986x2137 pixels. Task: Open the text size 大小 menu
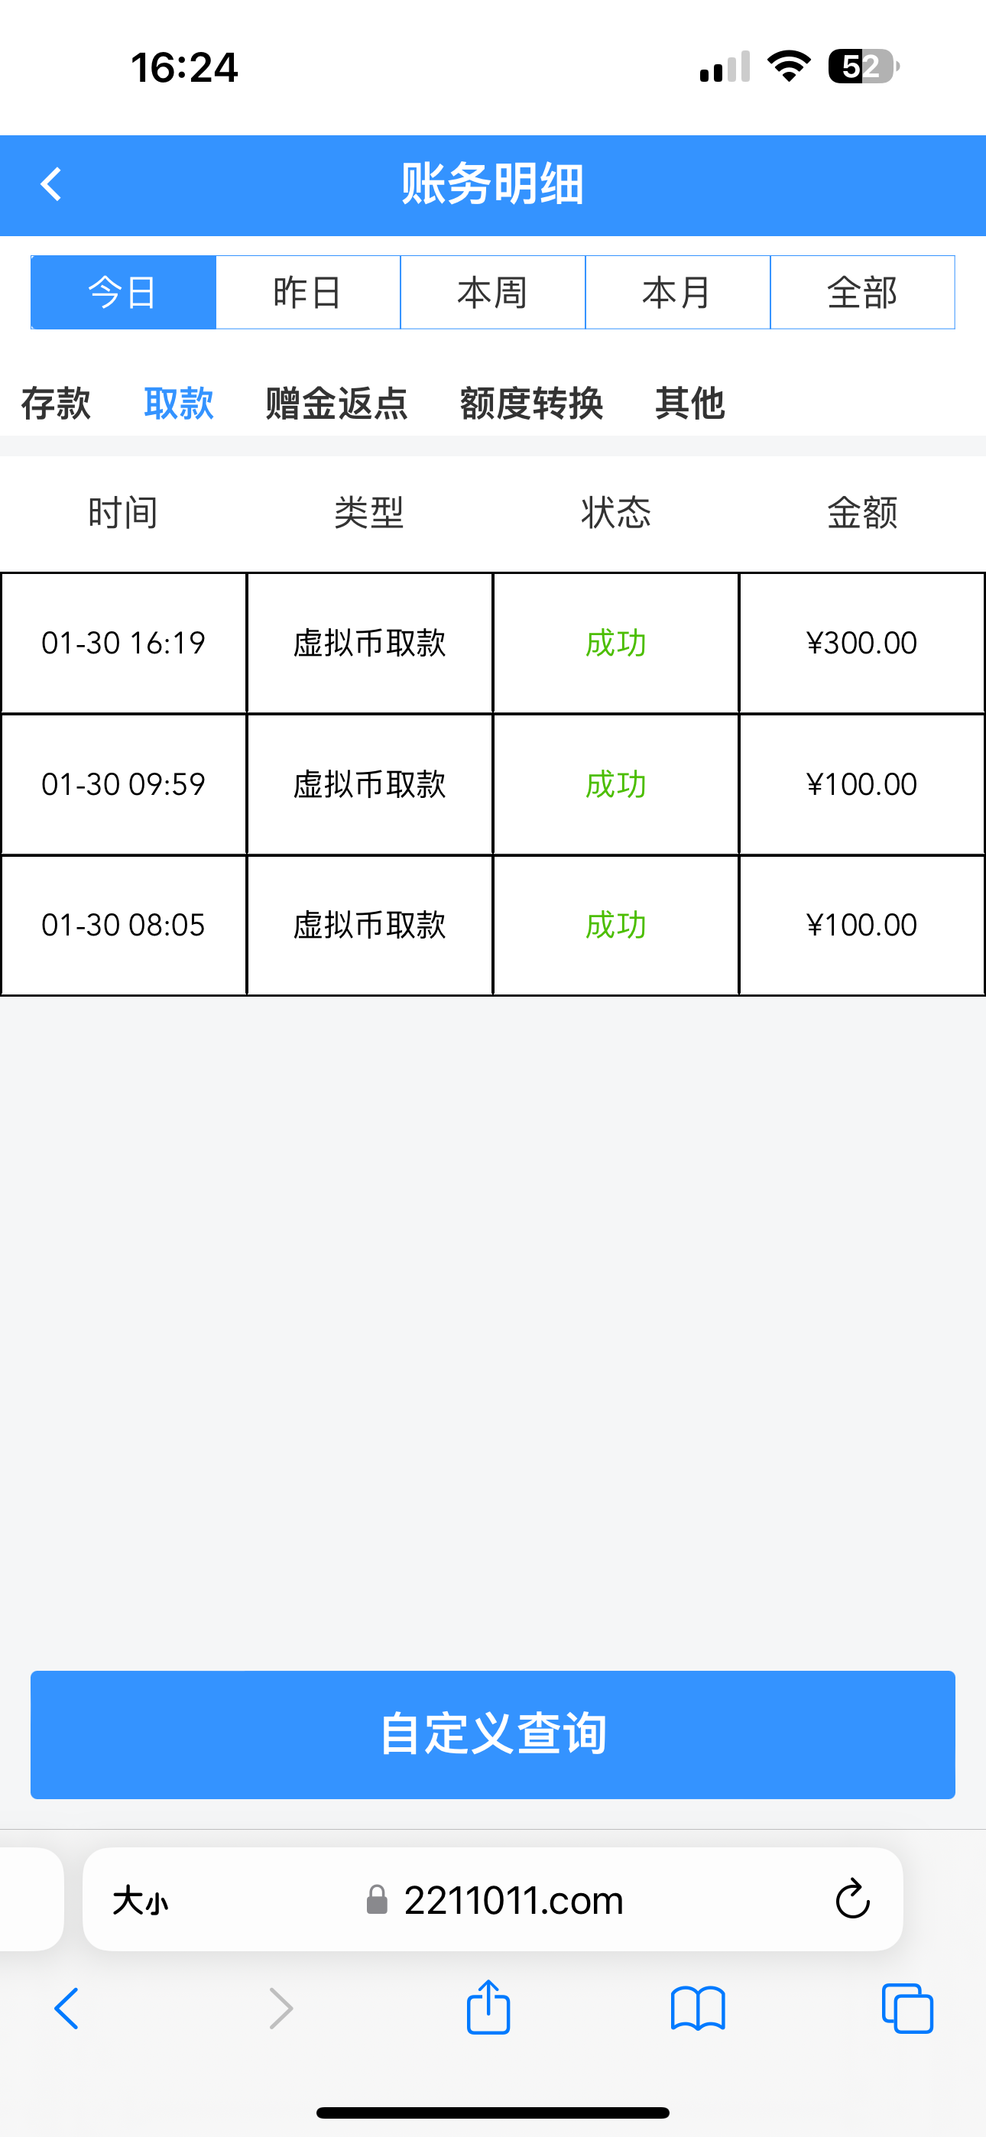pos(141,1900)
